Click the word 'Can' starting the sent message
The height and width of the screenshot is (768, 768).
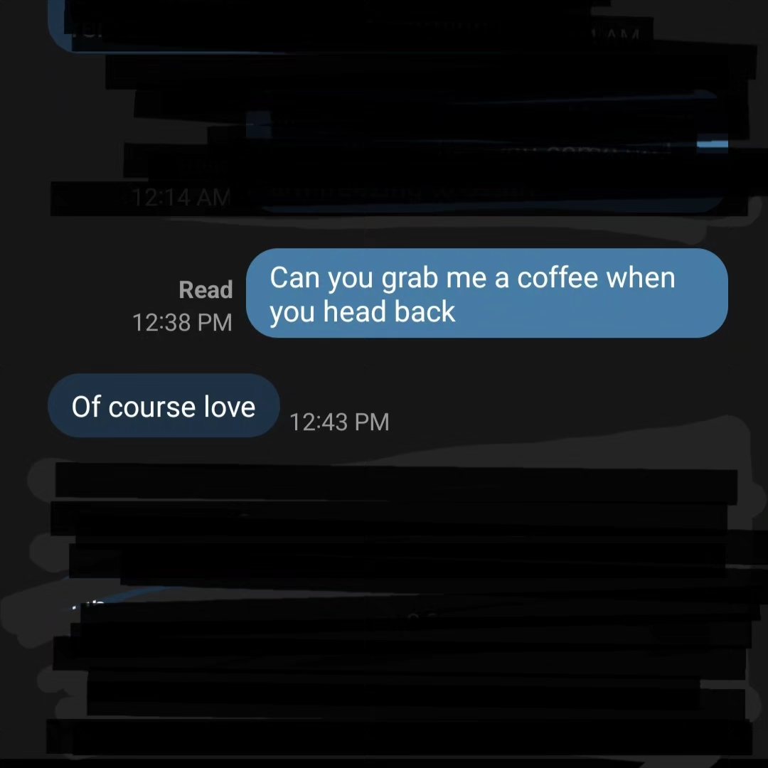294,278
